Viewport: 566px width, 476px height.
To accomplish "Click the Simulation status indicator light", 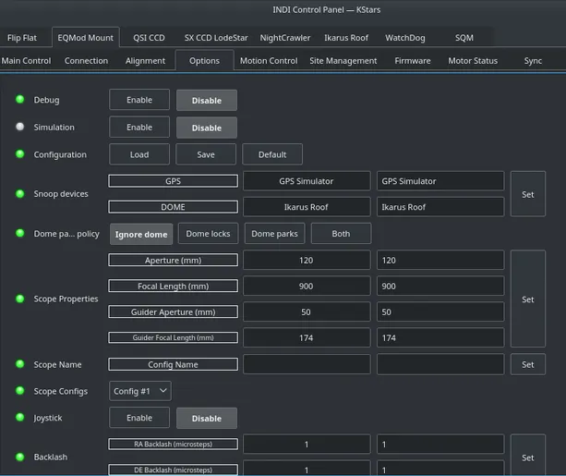I will click(x=20, y=127).
